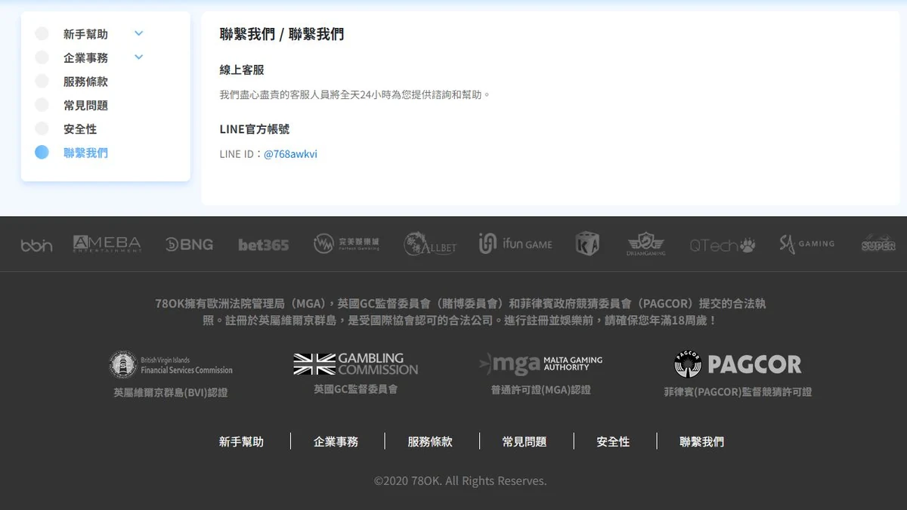The width and height of the screenshot is (907, 510).
Task: Click the 24小時 customer service description
Action: tap(355, 95)
